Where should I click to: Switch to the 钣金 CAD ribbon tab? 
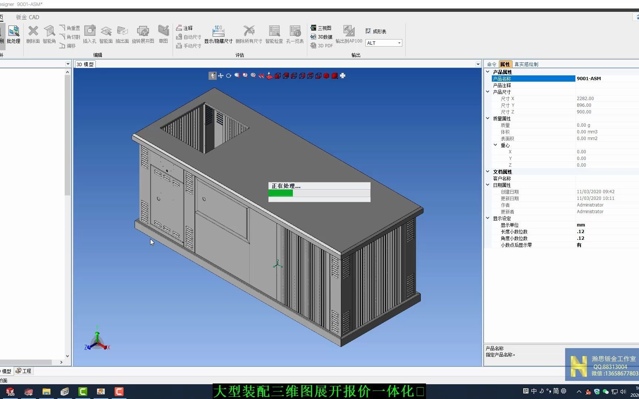27,17
